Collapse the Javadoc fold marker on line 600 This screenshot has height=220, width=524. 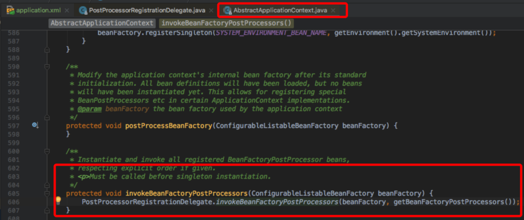click(x=47, y=151)
